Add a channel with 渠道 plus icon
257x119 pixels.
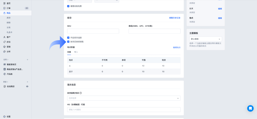coord(28,82)
